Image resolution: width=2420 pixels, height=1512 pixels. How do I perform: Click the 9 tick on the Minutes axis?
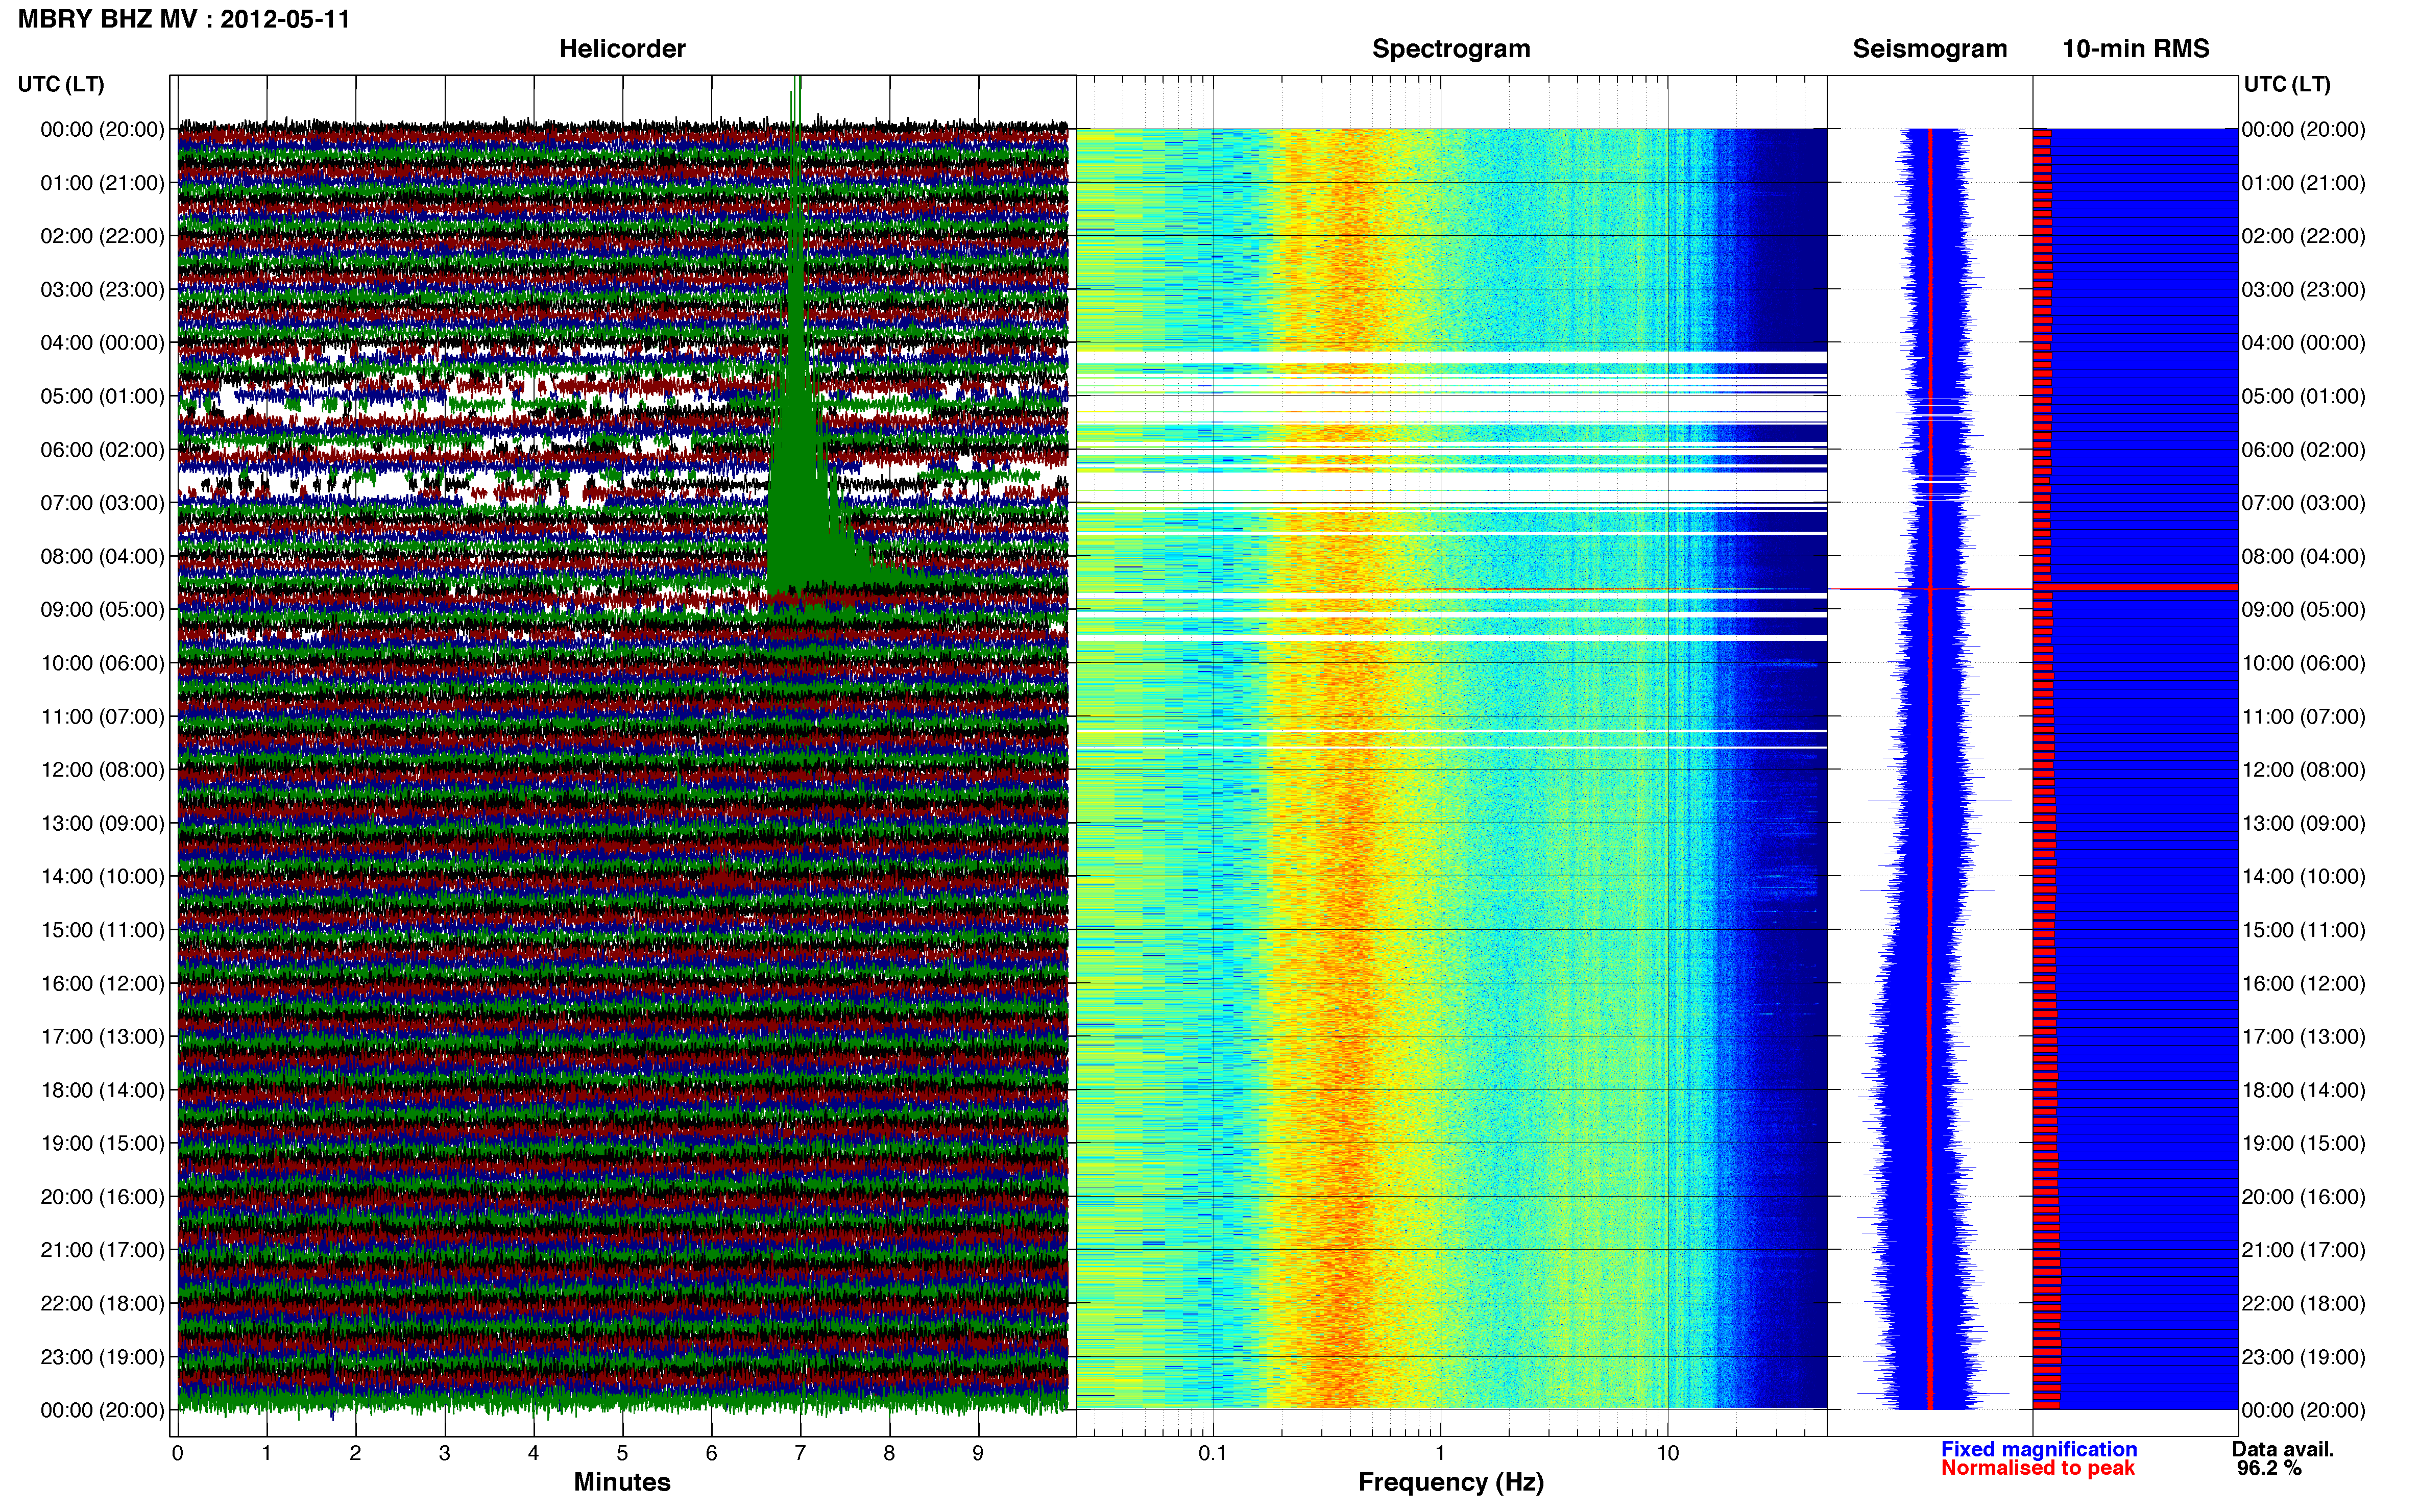point(978,1454)
